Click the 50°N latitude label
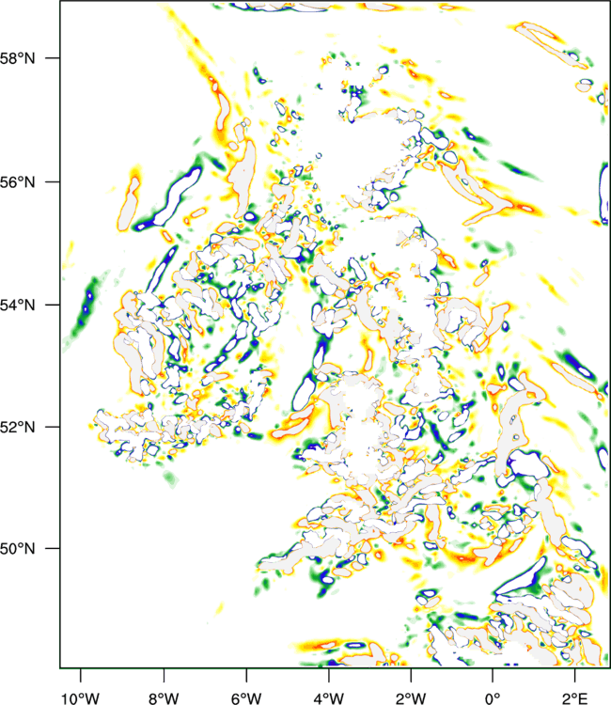The image size is (611, 705). [18, 549]
